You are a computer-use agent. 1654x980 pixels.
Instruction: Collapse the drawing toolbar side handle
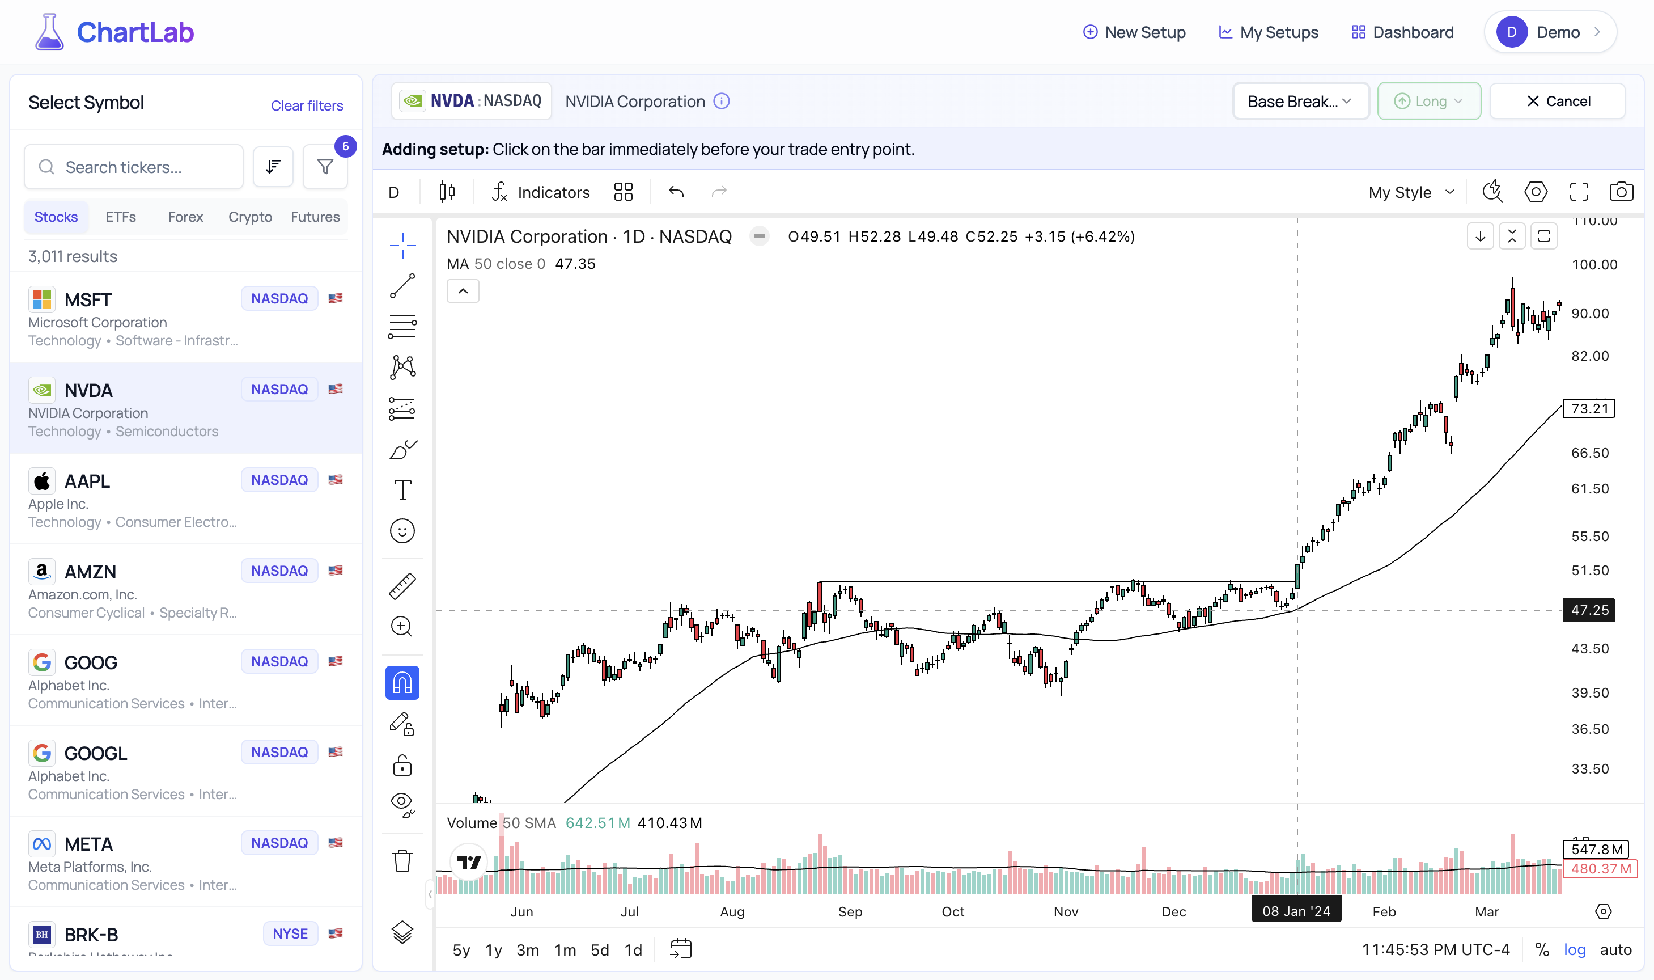click(430, 895)
